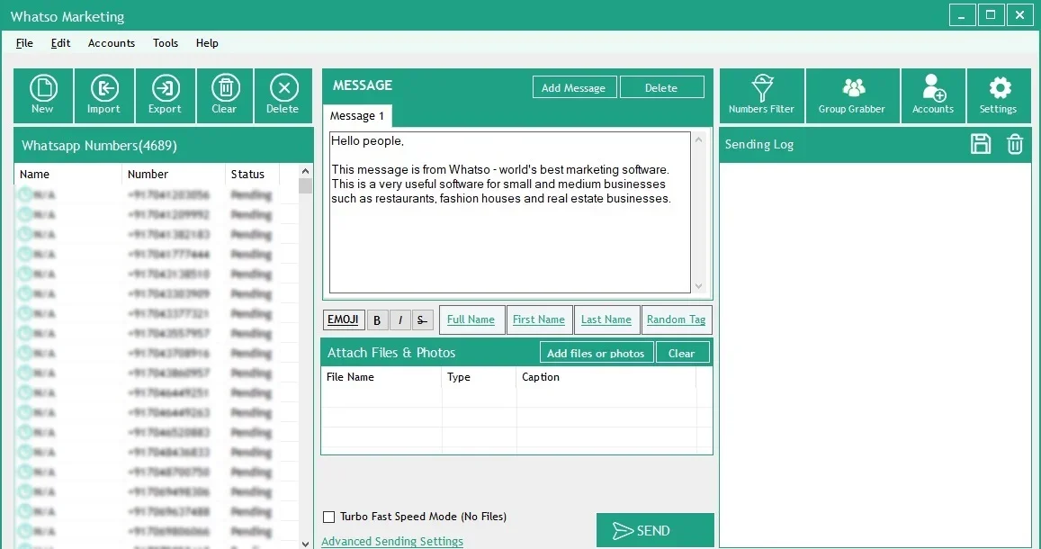The width and height of the screenshot is (1041, 549).
Task: Click the Clear trash icon in left toolbar
Action: 225,95
